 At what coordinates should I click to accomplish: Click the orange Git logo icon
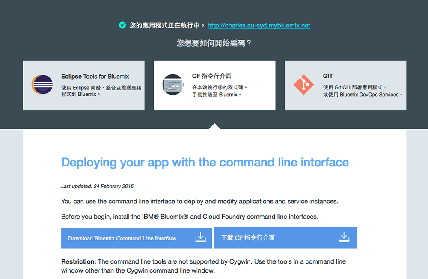(303, 85)
